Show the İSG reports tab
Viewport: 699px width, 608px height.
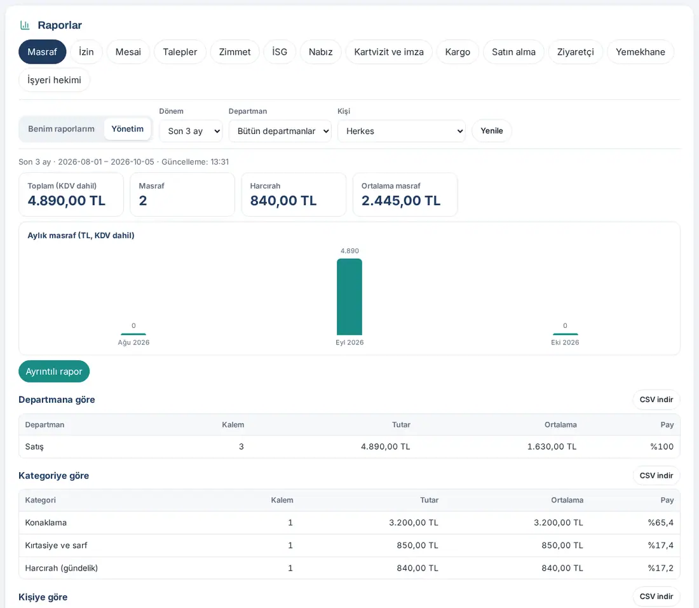tap(280, 51)
